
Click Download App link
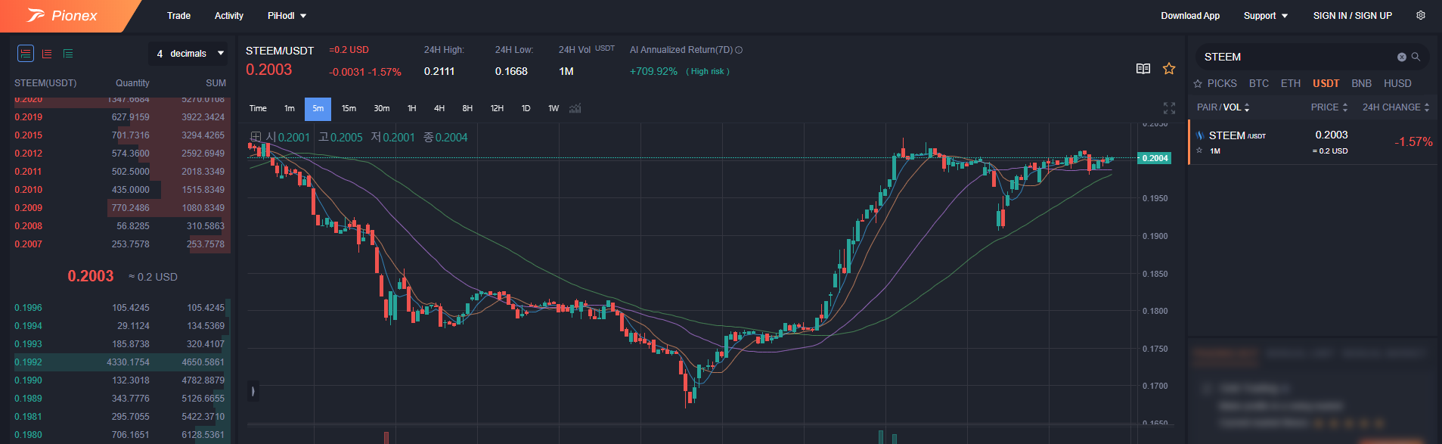(x=1190, y=16)
